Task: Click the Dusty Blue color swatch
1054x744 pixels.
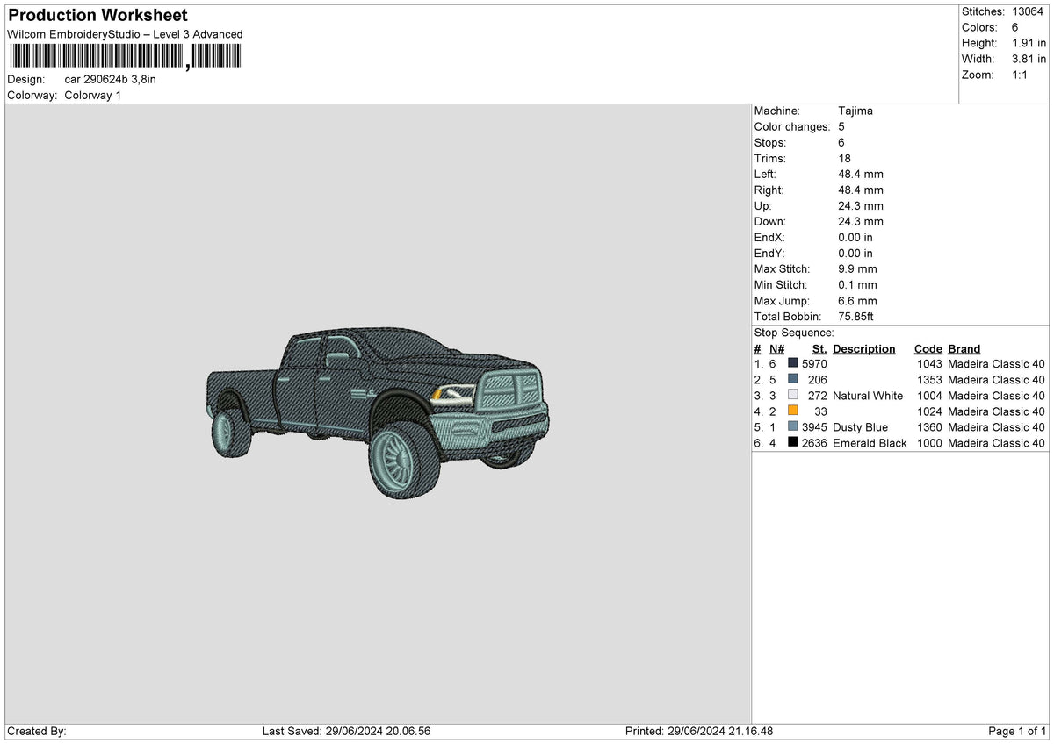Action: (x=793, y=426)
